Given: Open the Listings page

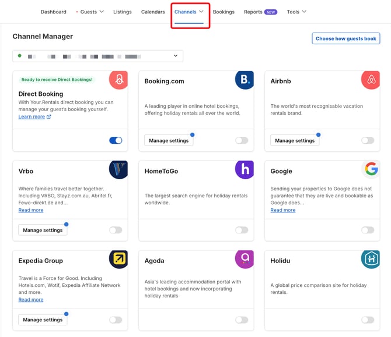Looking at the screenshot, I should pyautogui.click(x=123, y=12).
